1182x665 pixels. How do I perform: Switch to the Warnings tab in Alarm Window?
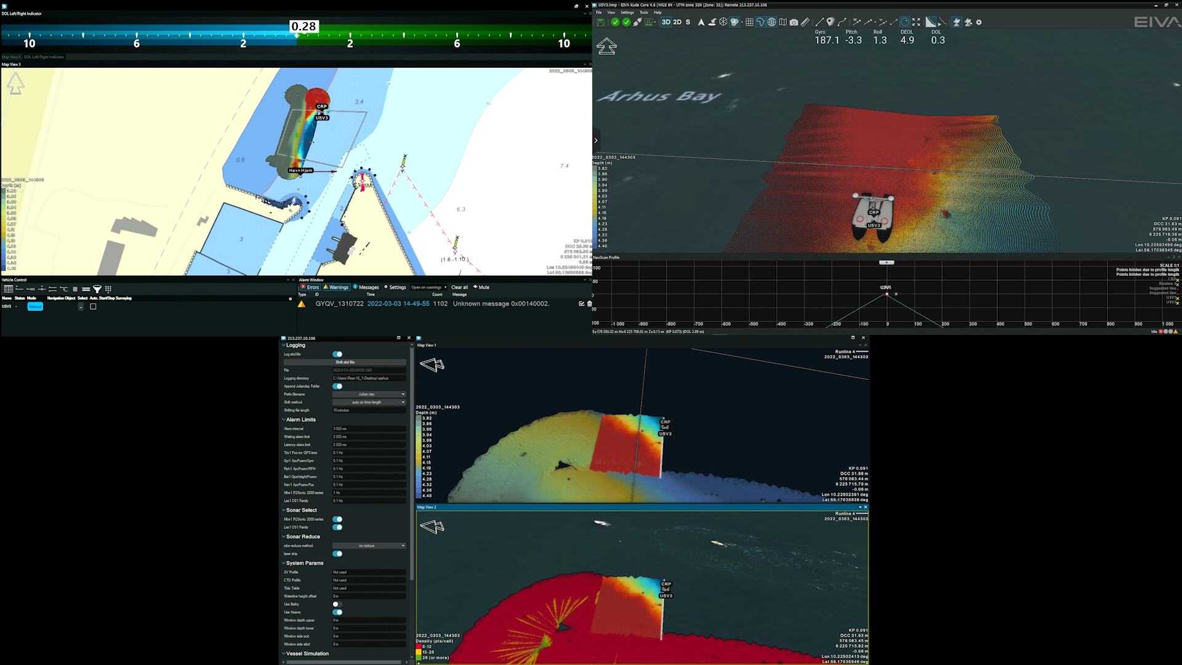click(336, 287)
